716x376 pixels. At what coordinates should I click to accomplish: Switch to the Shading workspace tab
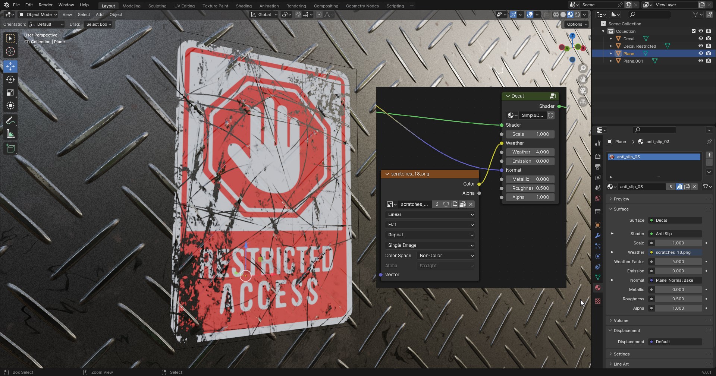pyautogui.click(x=243, y=6)
